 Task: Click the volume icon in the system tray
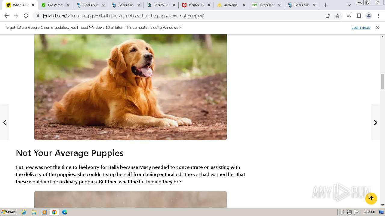tap(342, 212)
